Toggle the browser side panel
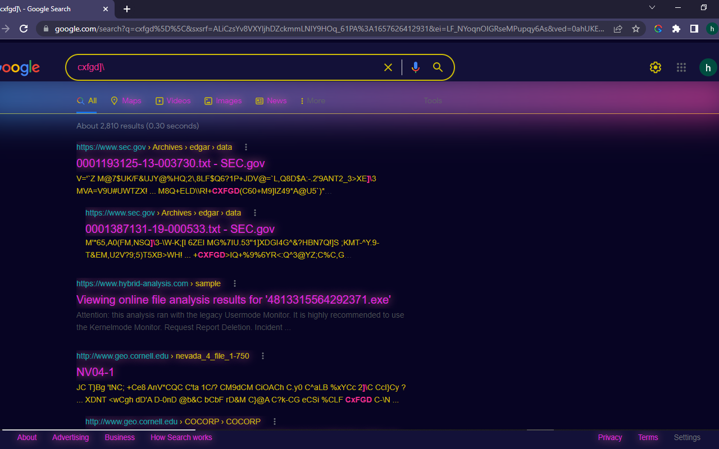 [x=694, y=29]
